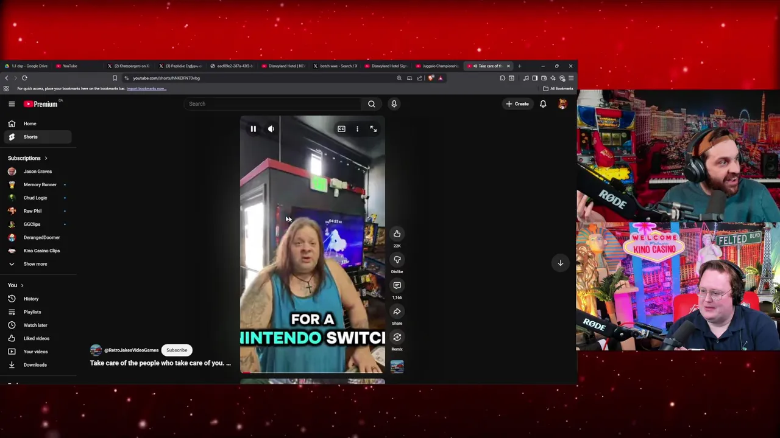Viewport: 780px width, 438px height.
Task: Open the Create menu
Action: [517, 104]
